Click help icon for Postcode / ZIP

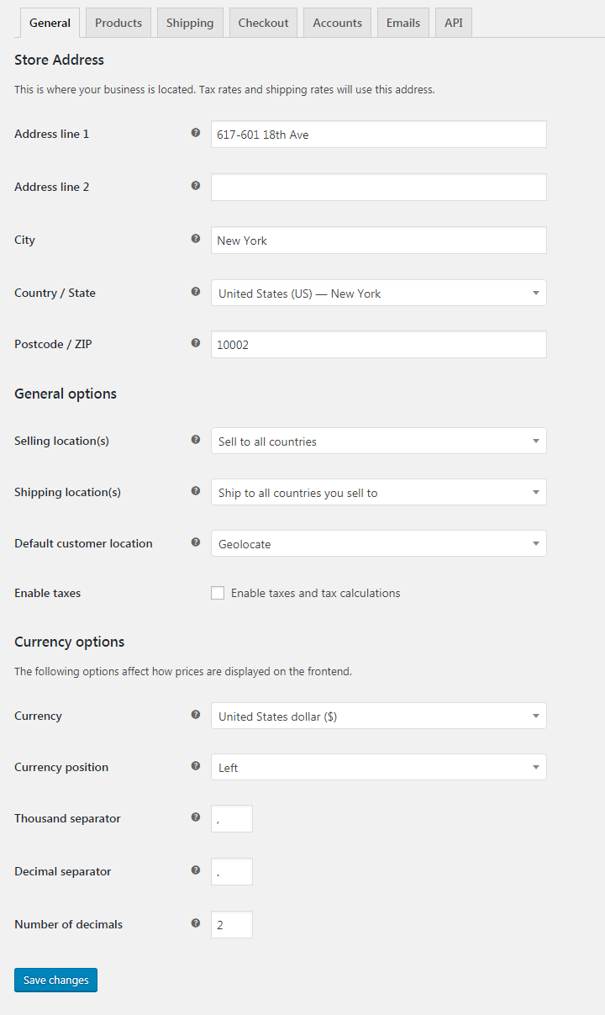point(196,343)
